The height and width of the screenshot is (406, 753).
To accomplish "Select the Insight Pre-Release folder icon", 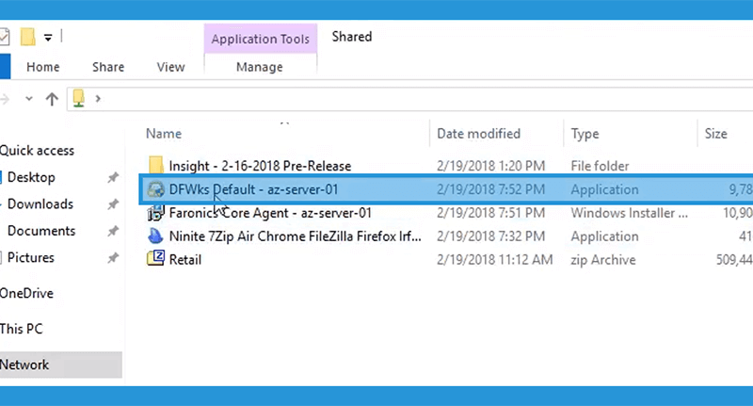I will [x=155, y=166].
